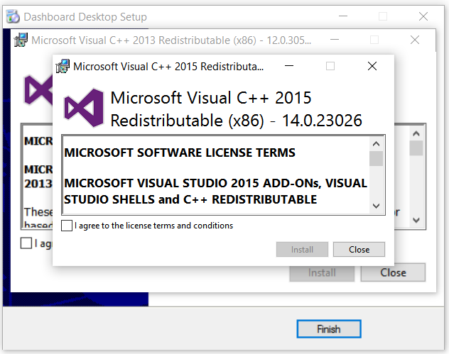Close the Visual C++ 2013 window
The width and height of the screenshot is (449, 354).
tap(415, 40)
